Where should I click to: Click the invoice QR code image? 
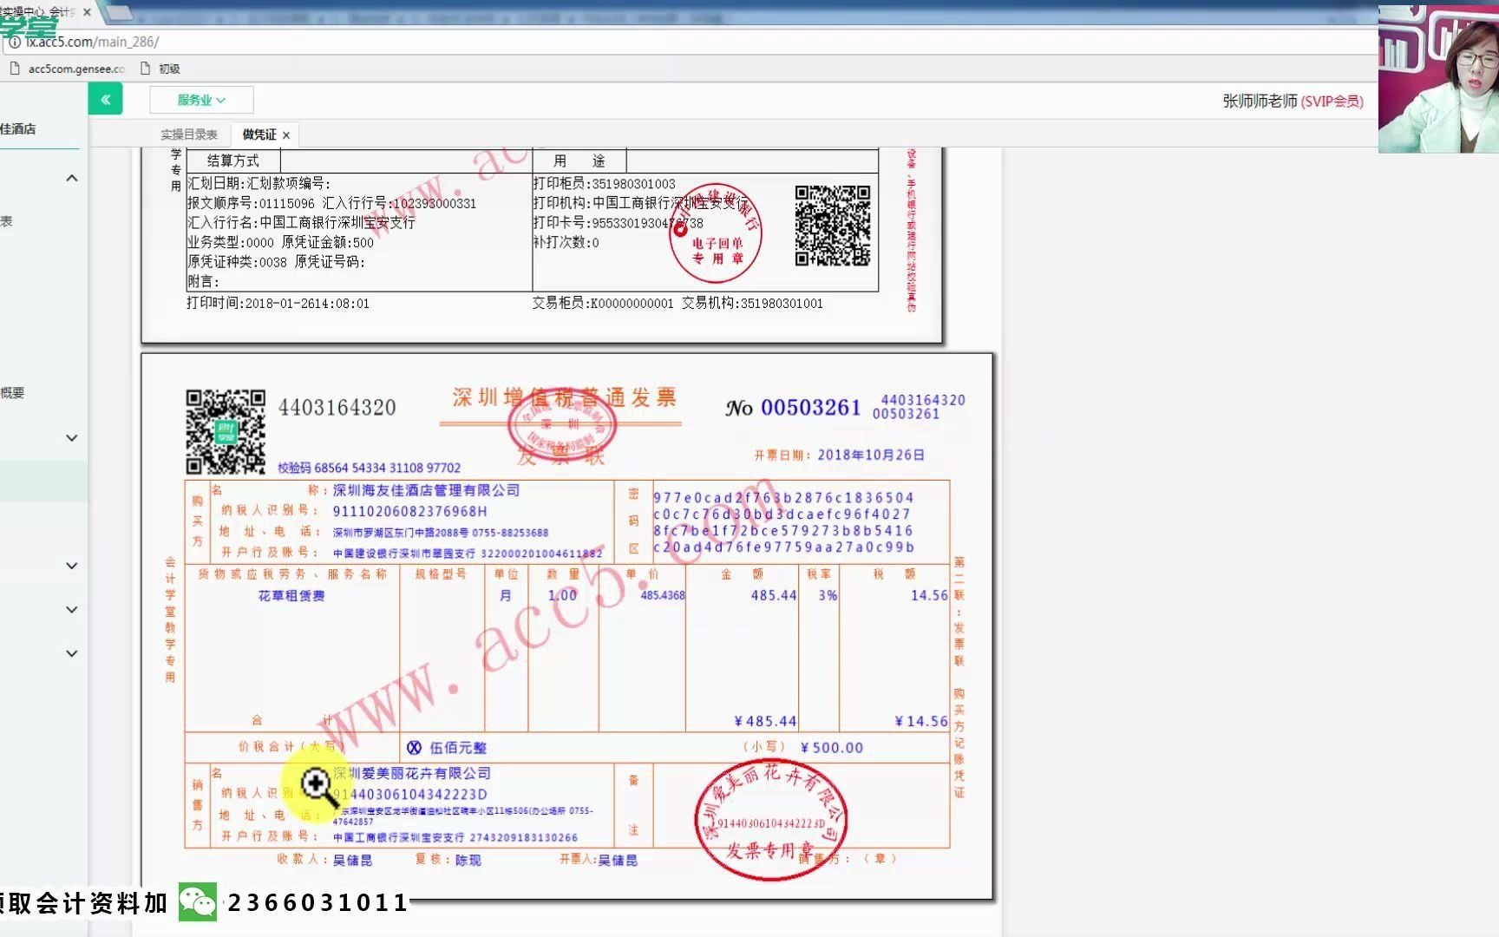point(226,431)
